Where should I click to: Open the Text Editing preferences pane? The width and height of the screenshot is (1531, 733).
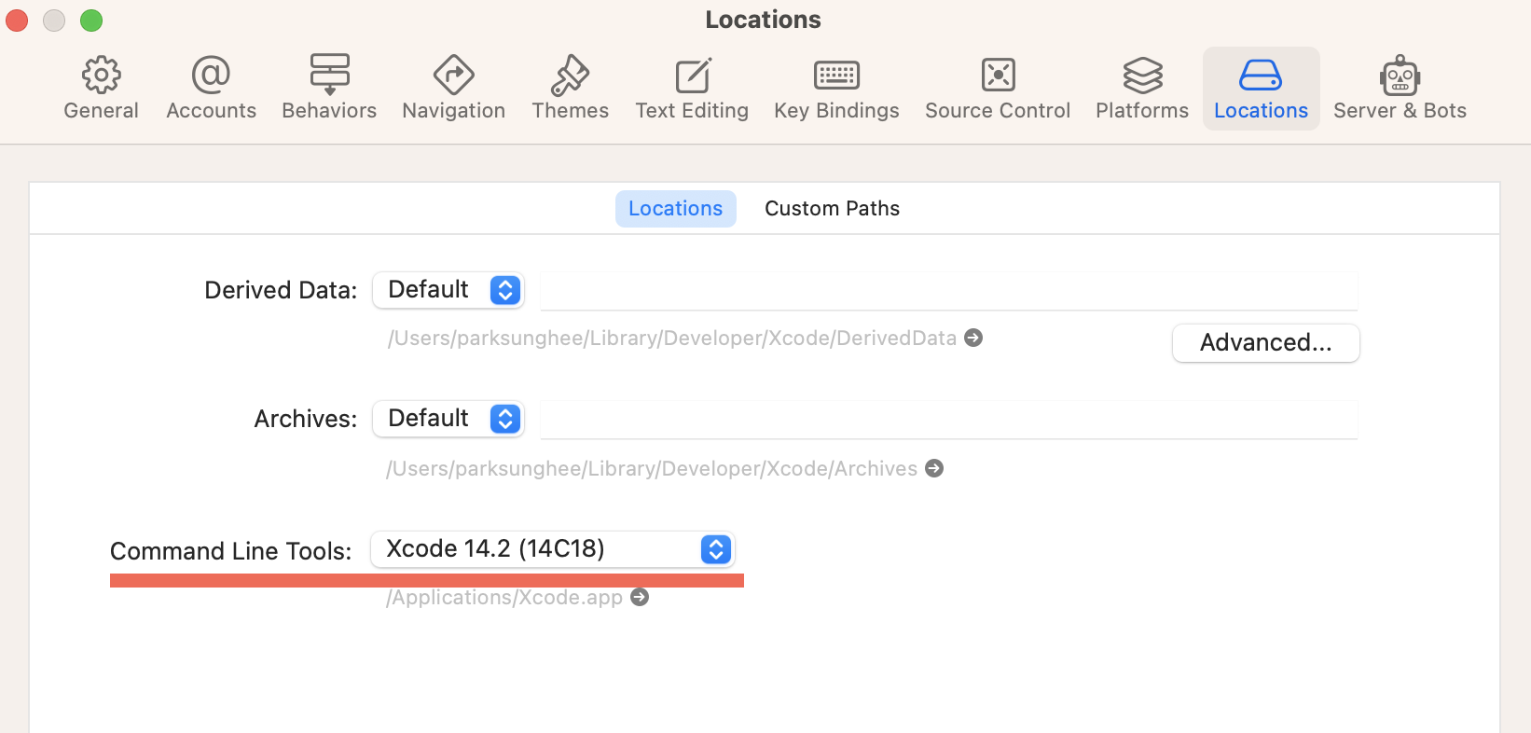(692, 89)
